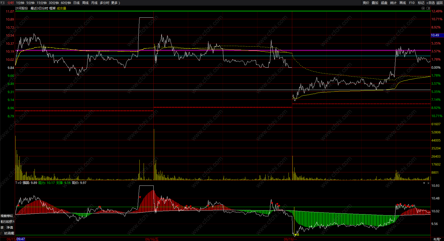Click the 12.49% percentage axis label

click(x=437, y=11)
